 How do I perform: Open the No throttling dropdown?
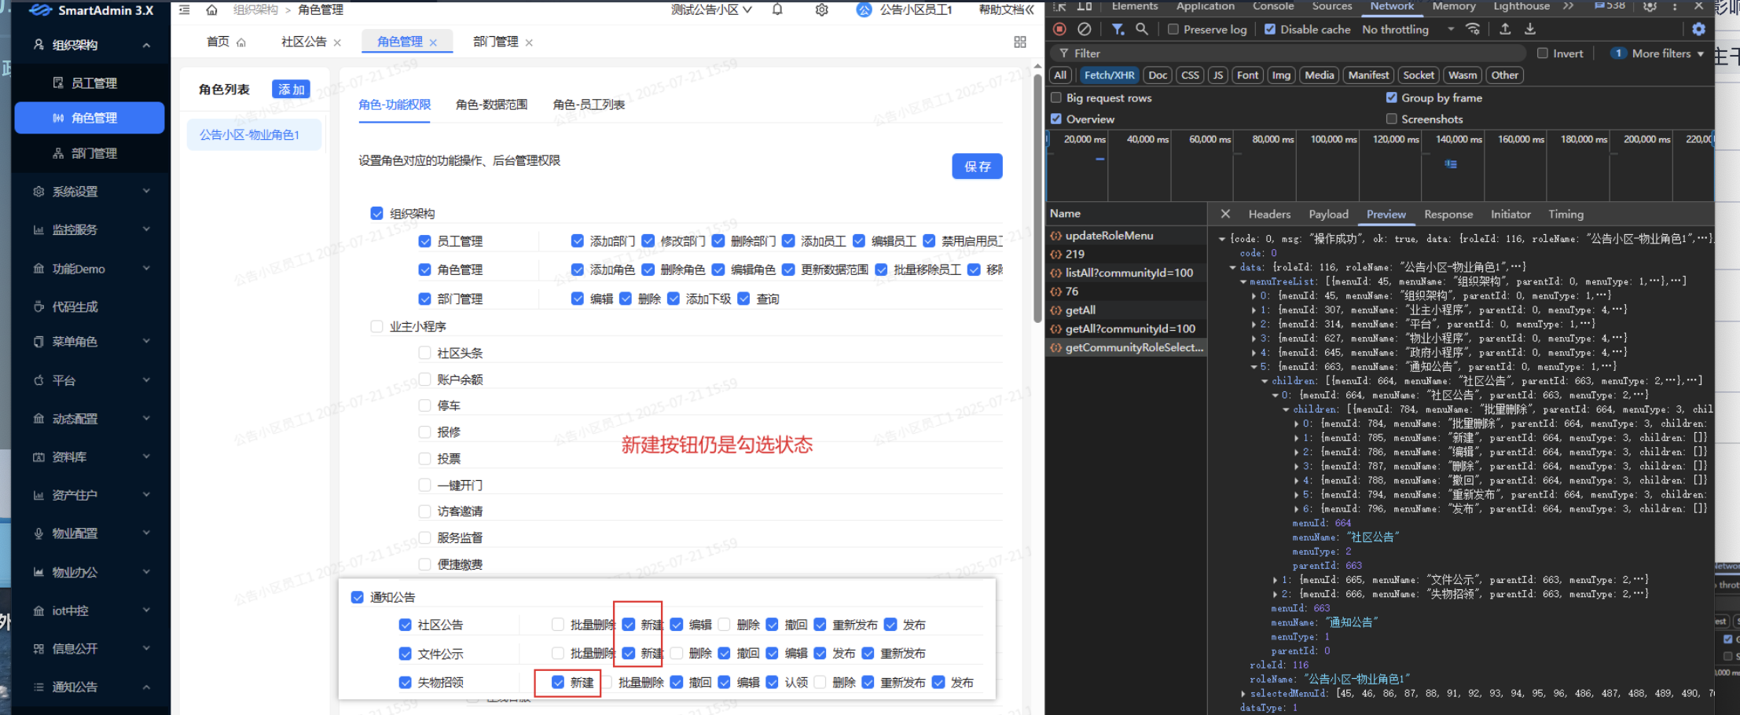pos(1407,30)
